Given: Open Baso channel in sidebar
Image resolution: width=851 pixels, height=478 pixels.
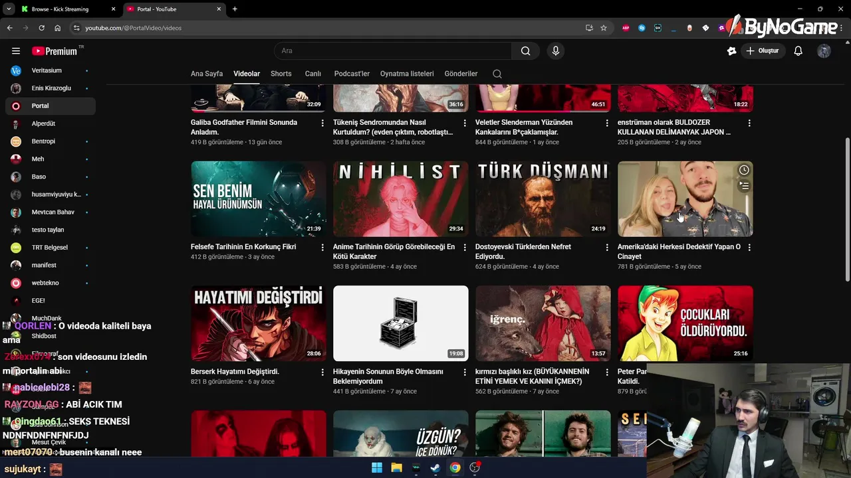Looking at the screenshot, I should point(51,177).
